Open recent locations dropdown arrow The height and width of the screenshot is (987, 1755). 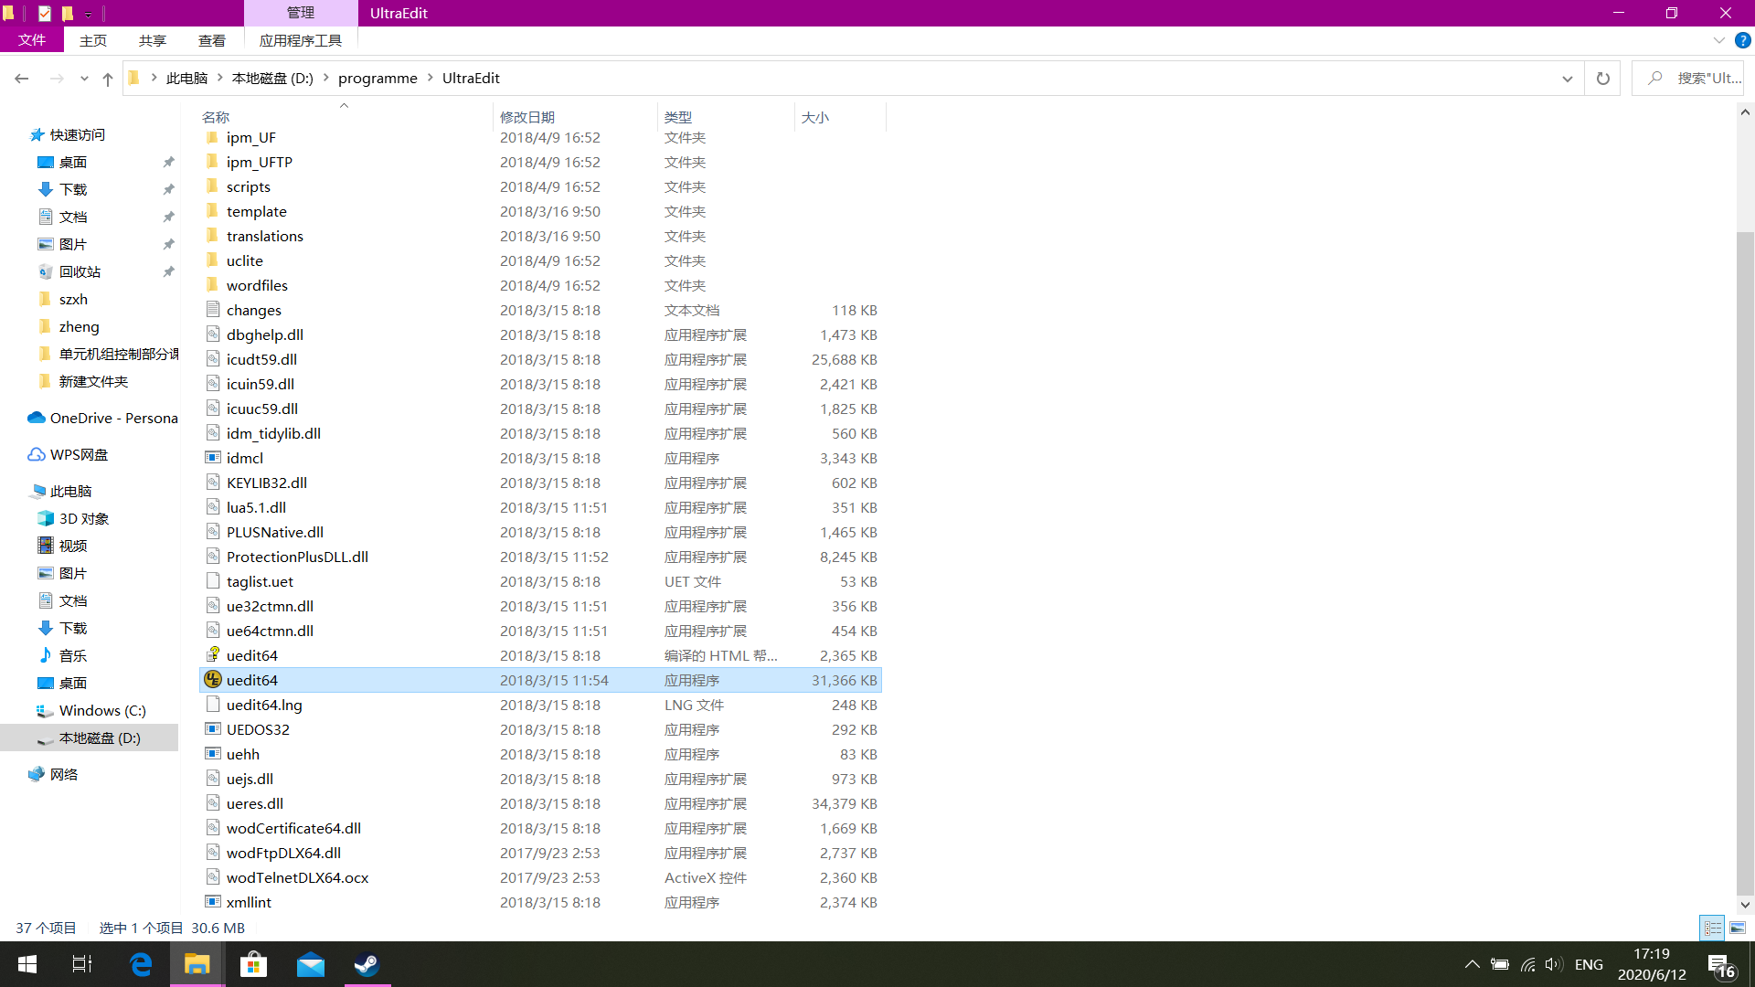[84, 79]
